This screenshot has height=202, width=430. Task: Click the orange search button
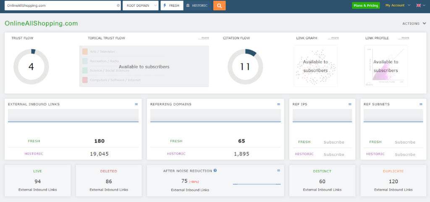pos(219,5)
